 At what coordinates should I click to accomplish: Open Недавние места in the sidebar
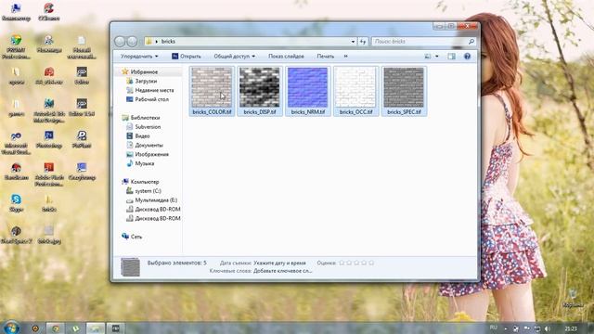pos(154,90)
